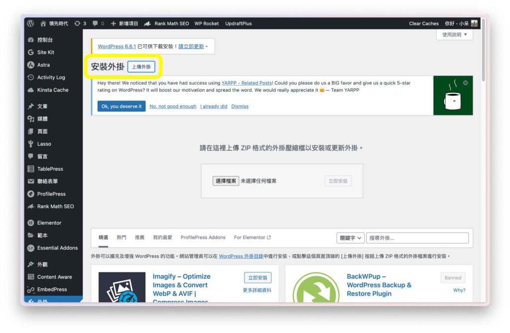The width and height of the screenshot is (510, 333).
Task: Open the YARPP - Related Posts link
Action: point(247,83)
